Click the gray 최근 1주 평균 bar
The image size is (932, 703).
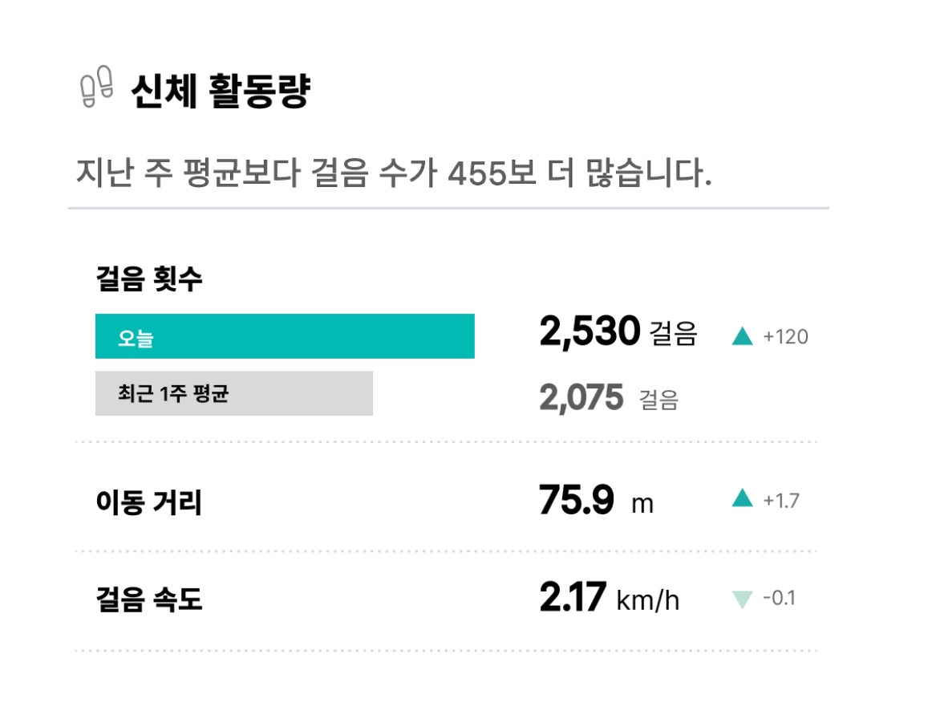pyautogui.click(x=233, y=393)
